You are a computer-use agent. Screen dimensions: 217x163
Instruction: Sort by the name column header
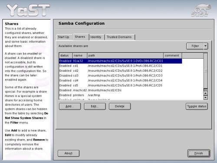click(80, 56)
